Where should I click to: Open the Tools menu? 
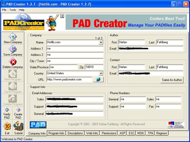(13, 10)
